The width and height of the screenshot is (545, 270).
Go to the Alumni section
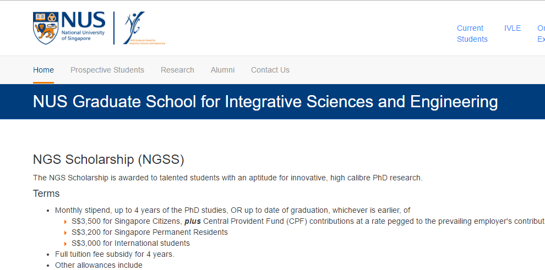pos(222,70)
